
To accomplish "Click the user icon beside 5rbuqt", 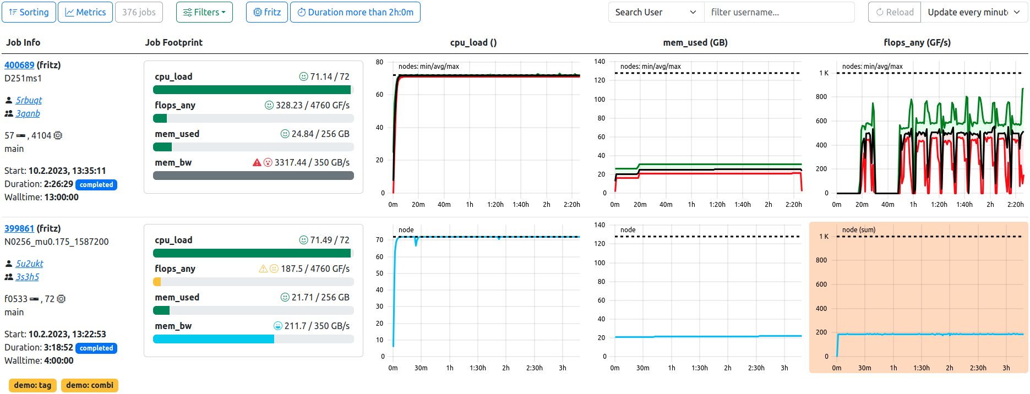I will [x=9, y=100].
